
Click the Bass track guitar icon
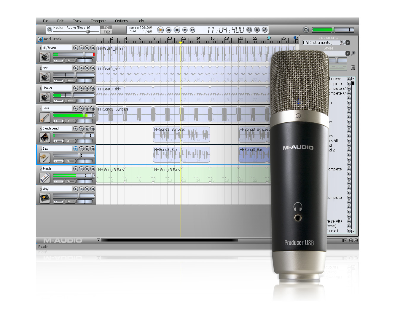click(45, 117)
